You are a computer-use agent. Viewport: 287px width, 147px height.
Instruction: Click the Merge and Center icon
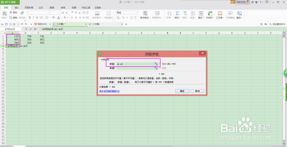(x=97, y=13)
